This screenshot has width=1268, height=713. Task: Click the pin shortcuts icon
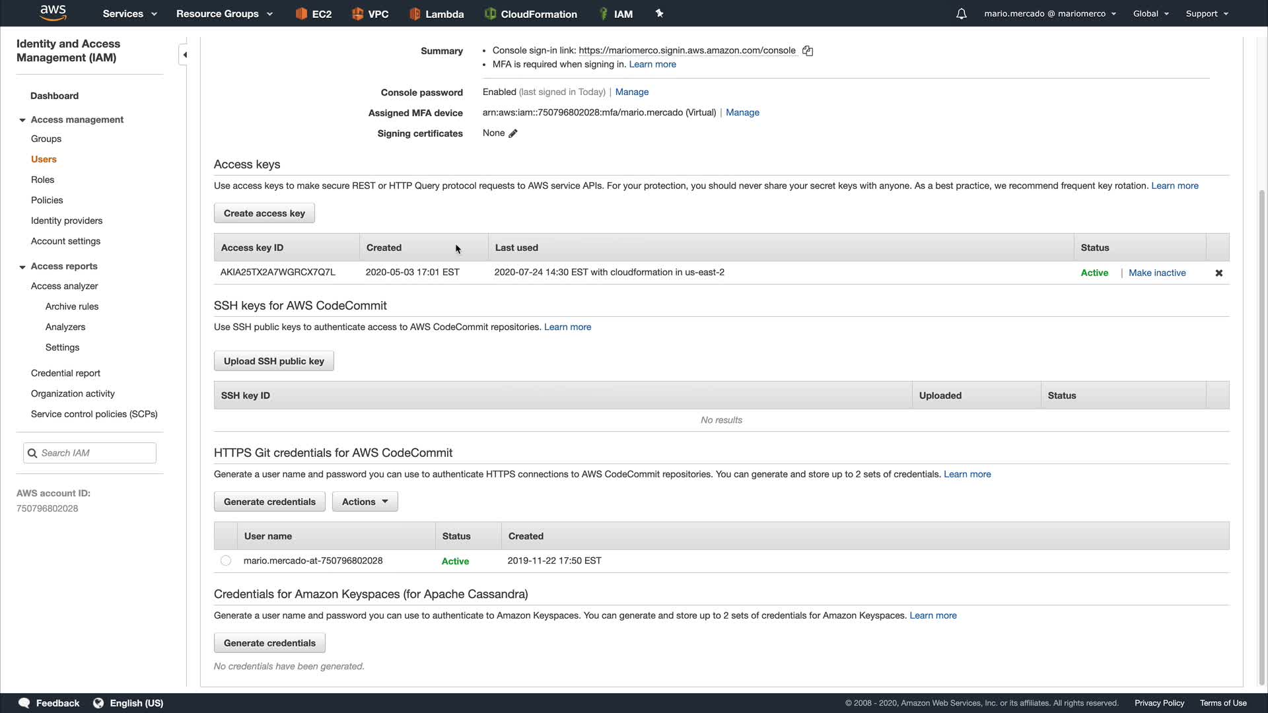659,13
